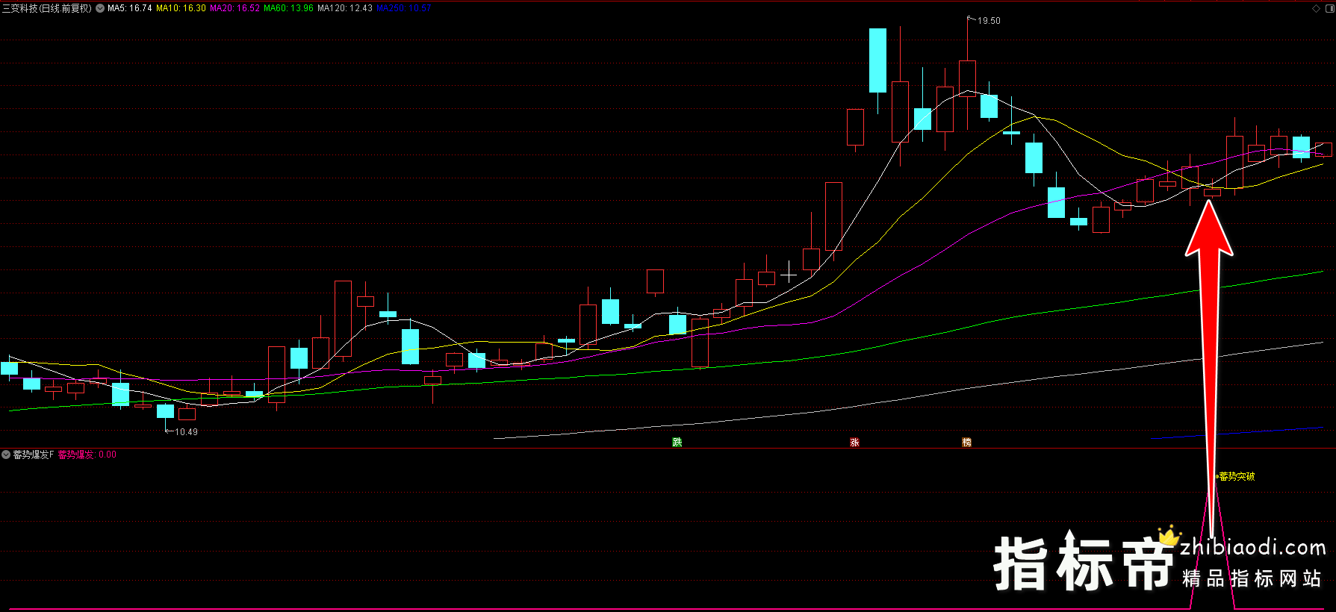Open the dropdown beside 三变科技 title
This screenshot has width=1336, height=612.
pyautogui.click(x=100, y=9)
